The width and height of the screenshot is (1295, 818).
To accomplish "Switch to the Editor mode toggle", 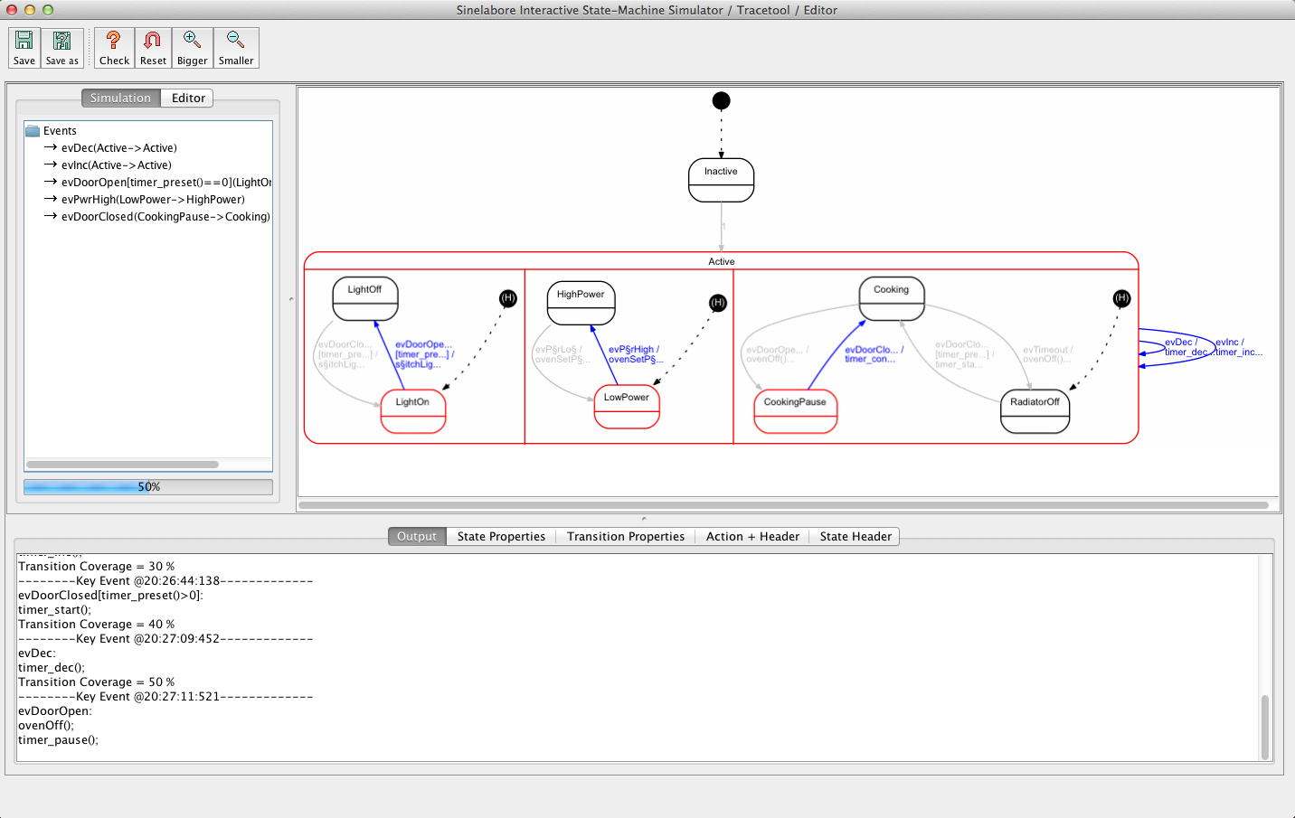I will pyautogui.click(x=188, y=98).
